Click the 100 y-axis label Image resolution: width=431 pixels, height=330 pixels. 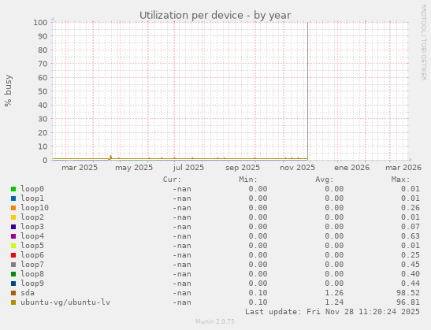40,22
